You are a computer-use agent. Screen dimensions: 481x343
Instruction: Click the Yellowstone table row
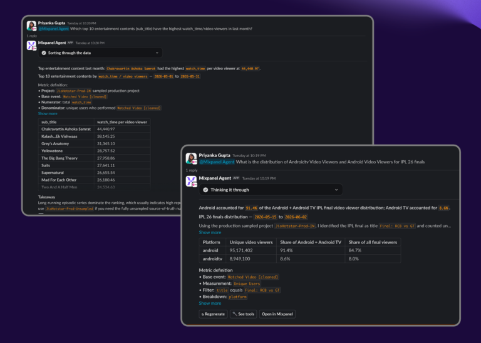click(94, 151)
